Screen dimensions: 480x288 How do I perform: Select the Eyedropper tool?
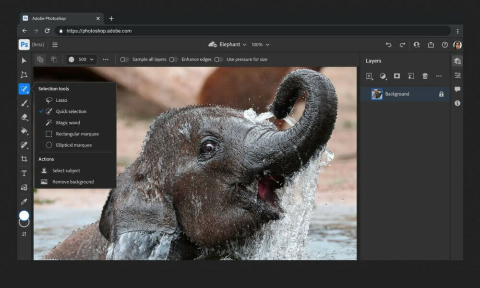pos(24,201)
